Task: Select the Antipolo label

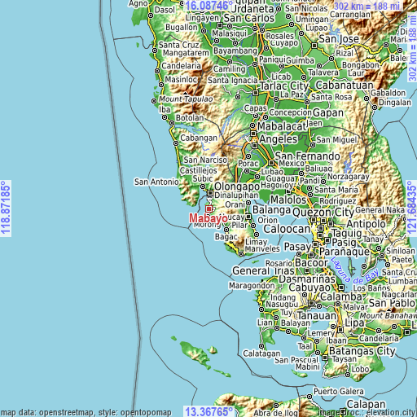Action: (366, 224)
